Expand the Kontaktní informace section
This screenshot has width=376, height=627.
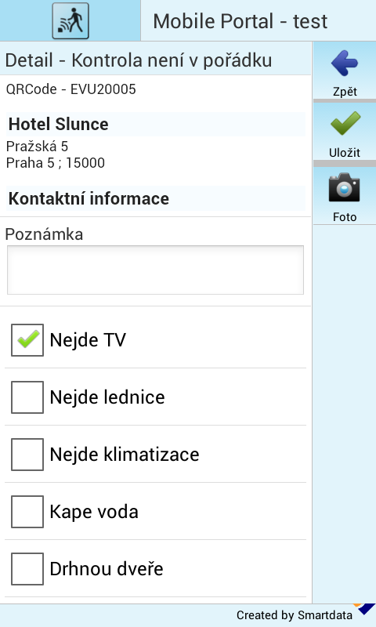[x=156, y=198]
